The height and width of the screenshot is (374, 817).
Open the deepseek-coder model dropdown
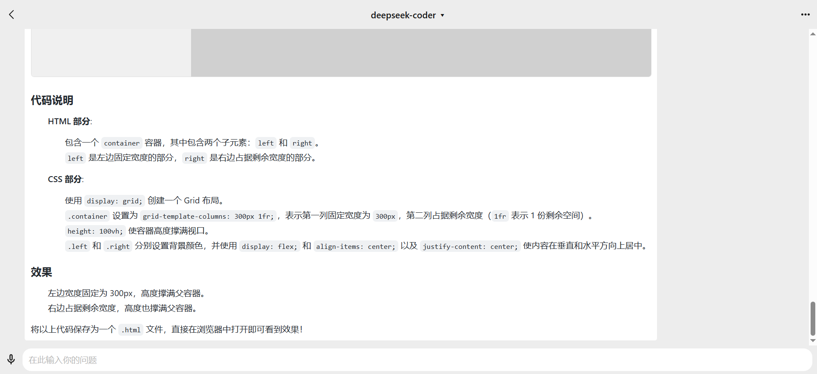(407, 15)
